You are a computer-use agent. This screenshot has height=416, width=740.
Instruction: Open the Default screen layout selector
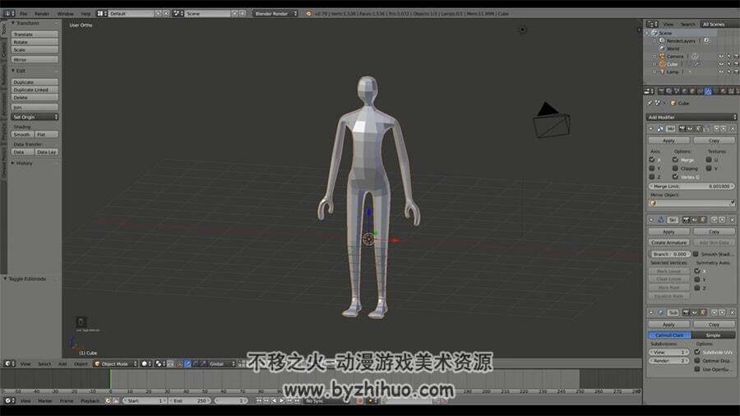(x=130, y=14)
